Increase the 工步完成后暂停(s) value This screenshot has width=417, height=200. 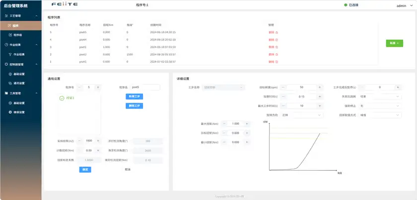[x=398, y=87]
